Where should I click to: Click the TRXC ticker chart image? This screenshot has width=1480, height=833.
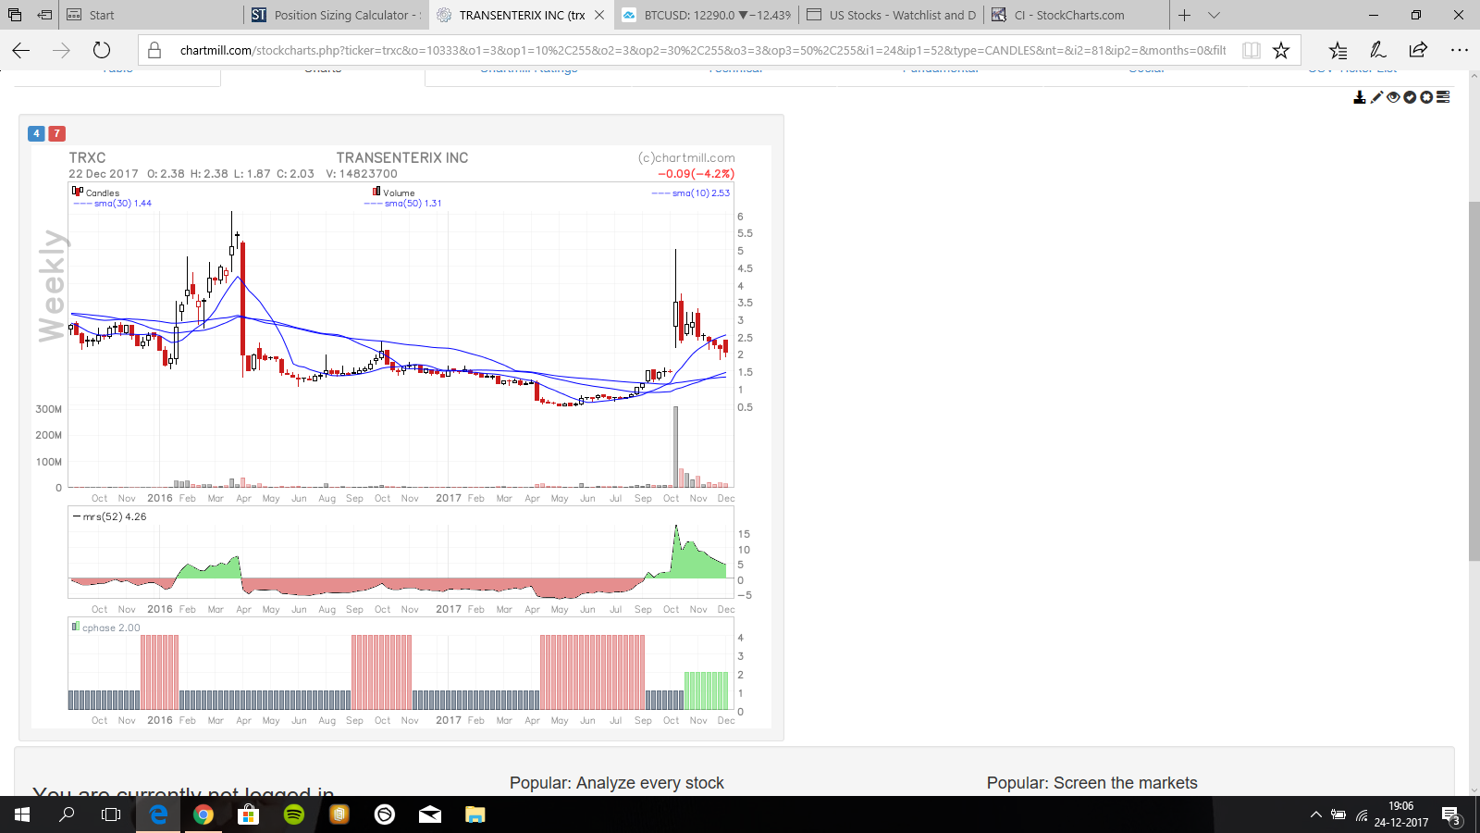401,437
